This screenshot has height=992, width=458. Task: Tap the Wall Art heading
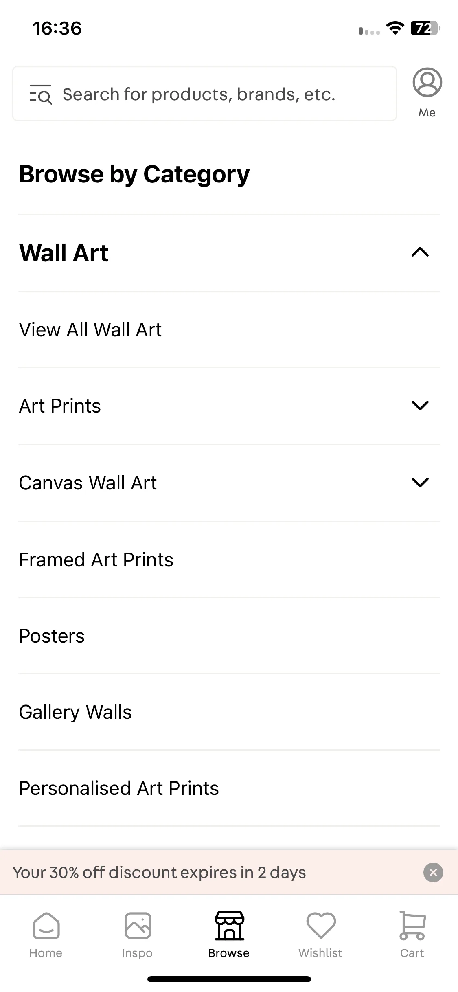tap(64, 253)
